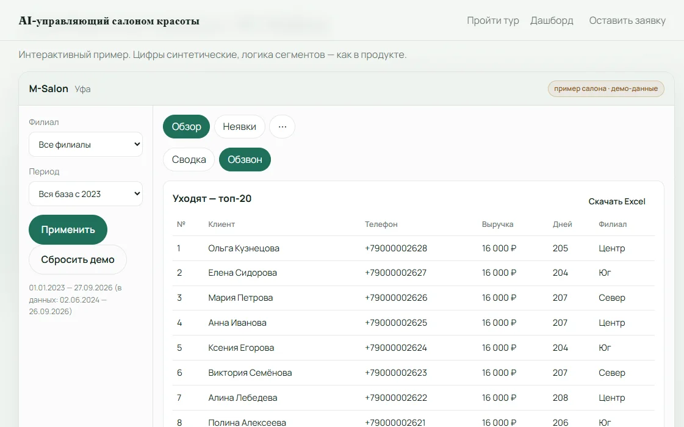Switch to the Обзор tab
This screenshot has width=684, height=427.
186,126
